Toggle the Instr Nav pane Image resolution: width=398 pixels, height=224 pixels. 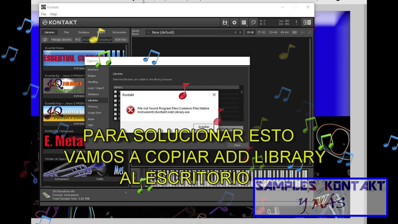point(121,40)
